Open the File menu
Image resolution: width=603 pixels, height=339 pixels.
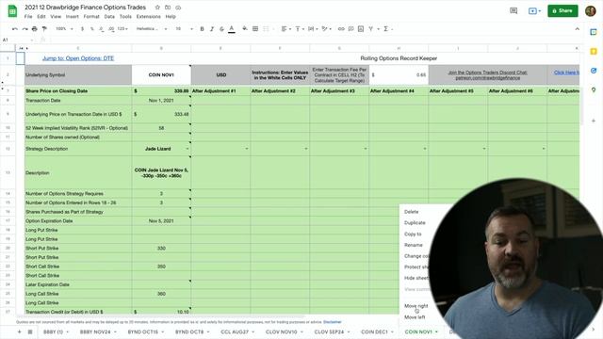pos(28,17)
